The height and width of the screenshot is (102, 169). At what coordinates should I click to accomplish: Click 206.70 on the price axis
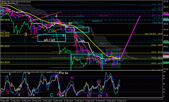point(166,7)
